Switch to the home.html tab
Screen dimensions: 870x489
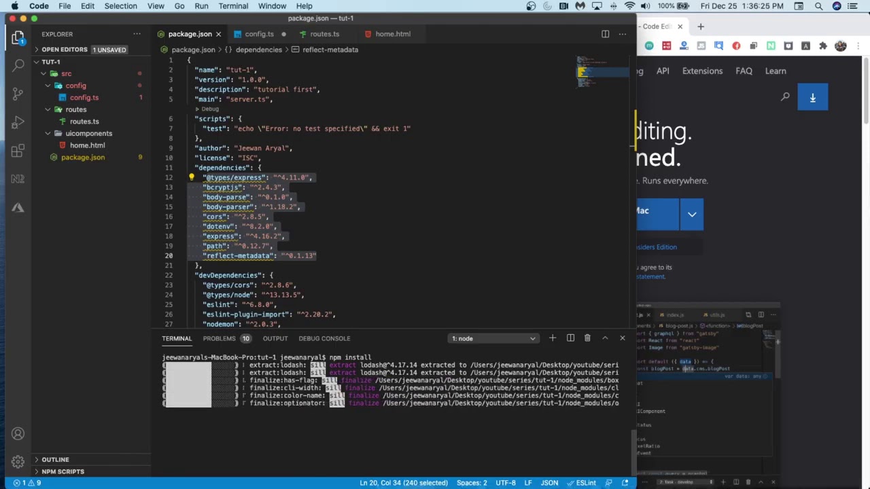pos(393,34)
